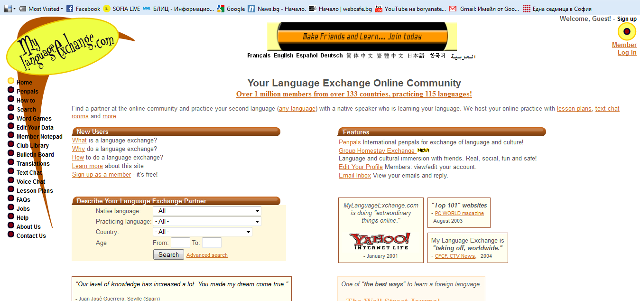Open the Most Visited bookmarks menu

point(43,9)
